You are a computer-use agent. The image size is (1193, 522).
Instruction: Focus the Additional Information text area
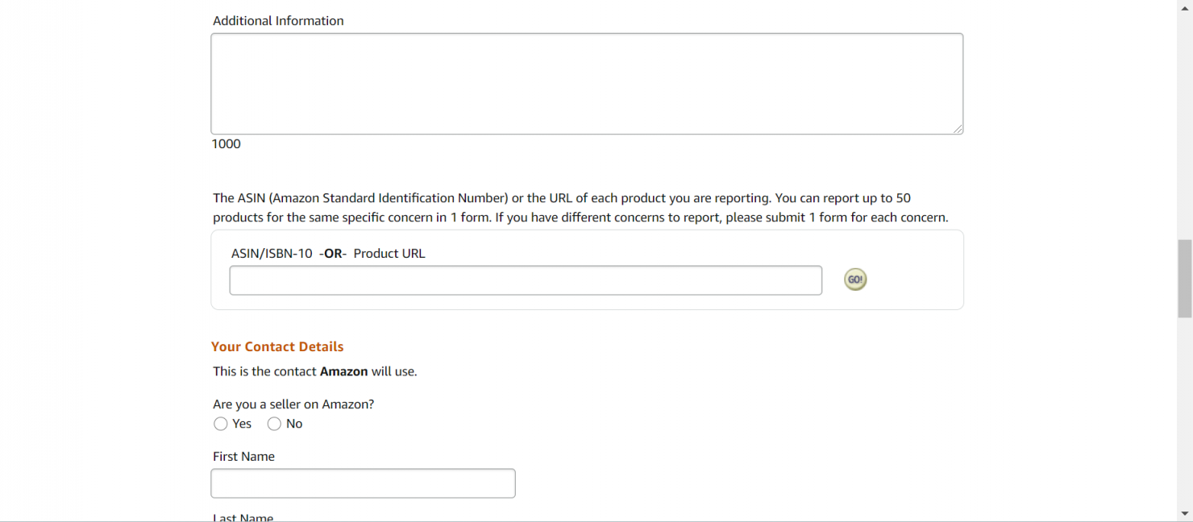coord(587,84)
